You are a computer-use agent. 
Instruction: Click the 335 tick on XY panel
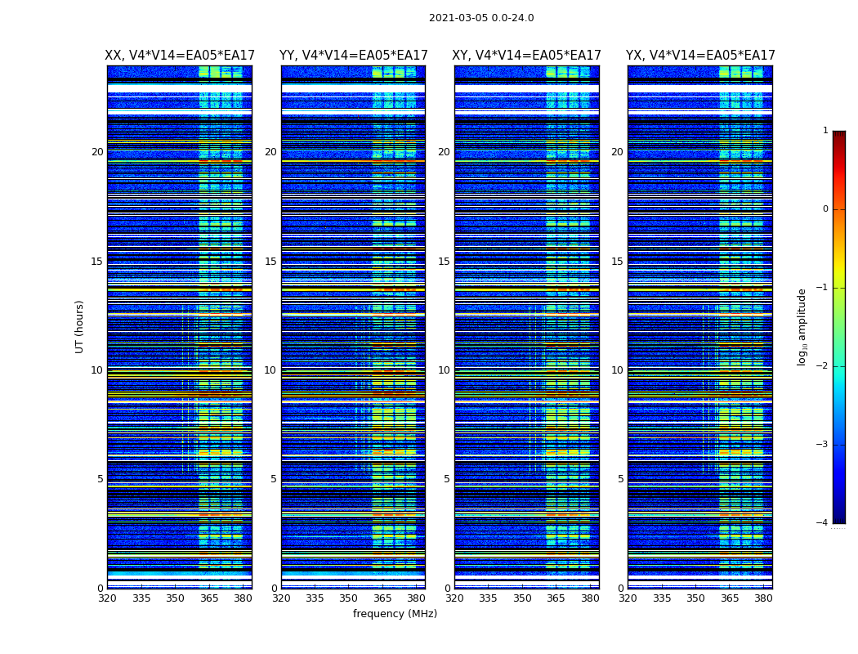click(x=488, y=598)
